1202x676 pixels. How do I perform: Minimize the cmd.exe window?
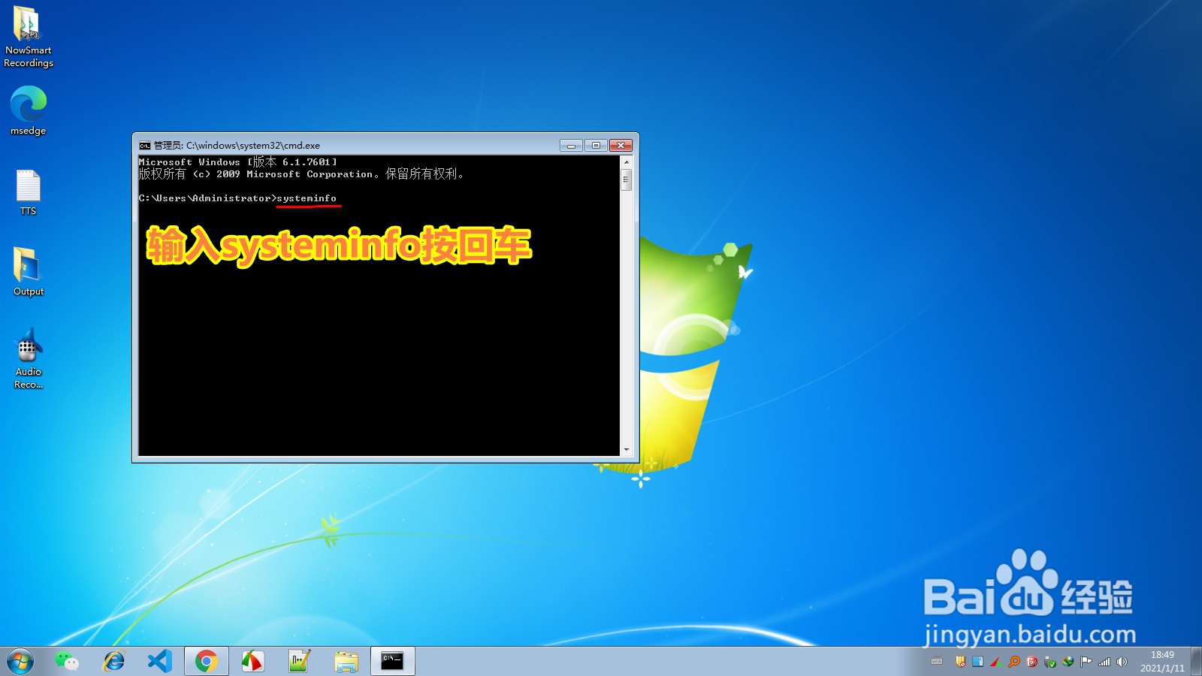coord(571,145)
